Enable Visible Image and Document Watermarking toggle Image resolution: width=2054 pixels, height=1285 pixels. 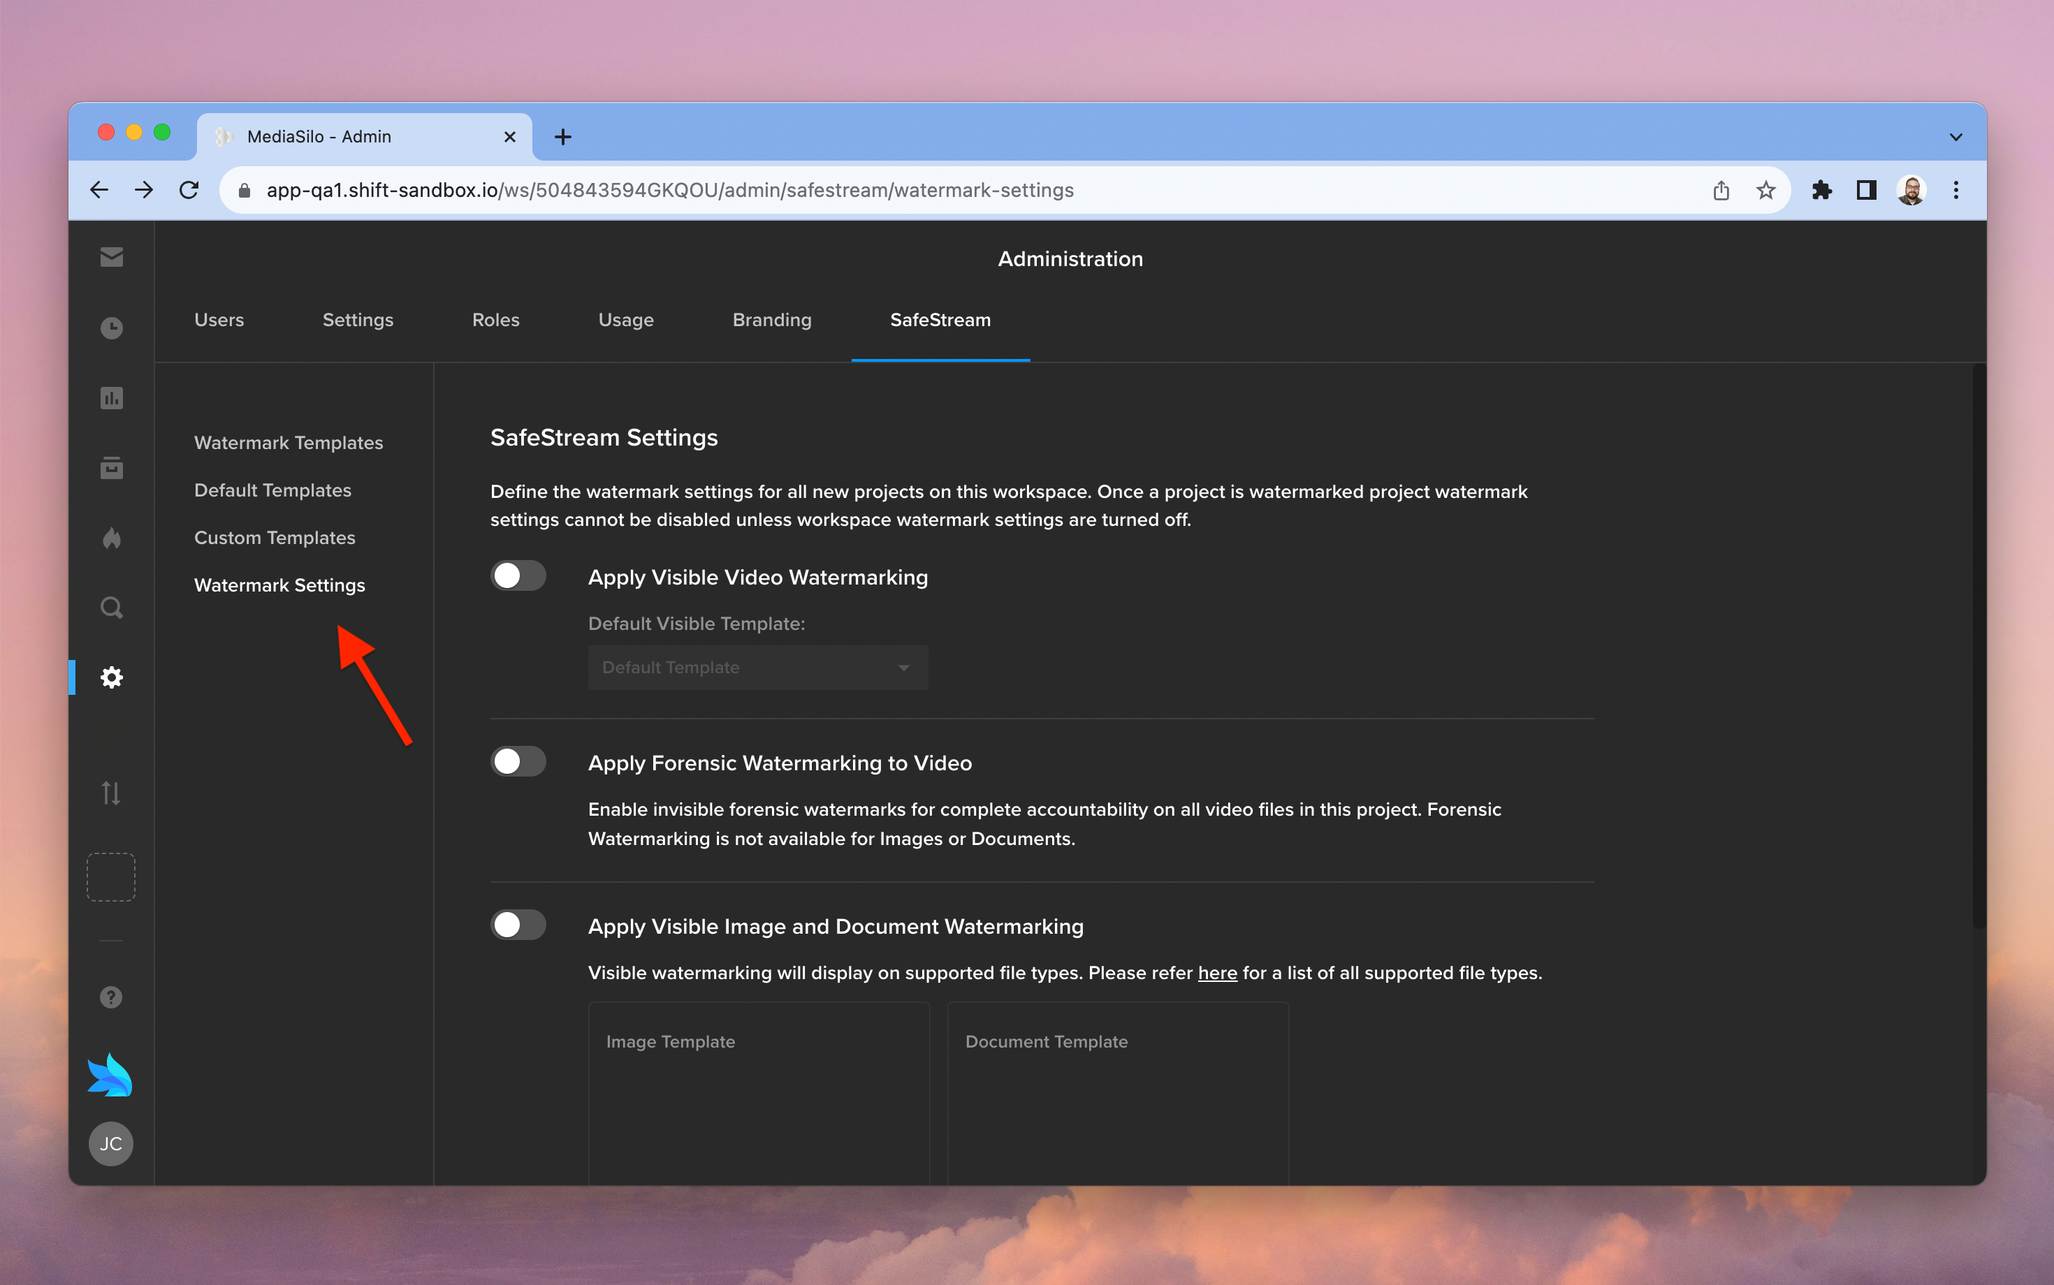518,925
